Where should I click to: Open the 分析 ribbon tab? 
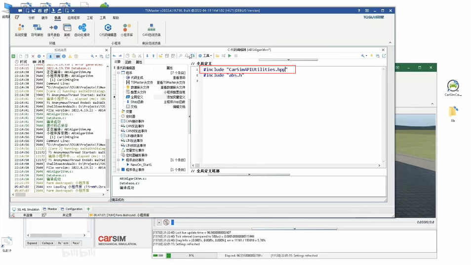click(x=32, y=18)
